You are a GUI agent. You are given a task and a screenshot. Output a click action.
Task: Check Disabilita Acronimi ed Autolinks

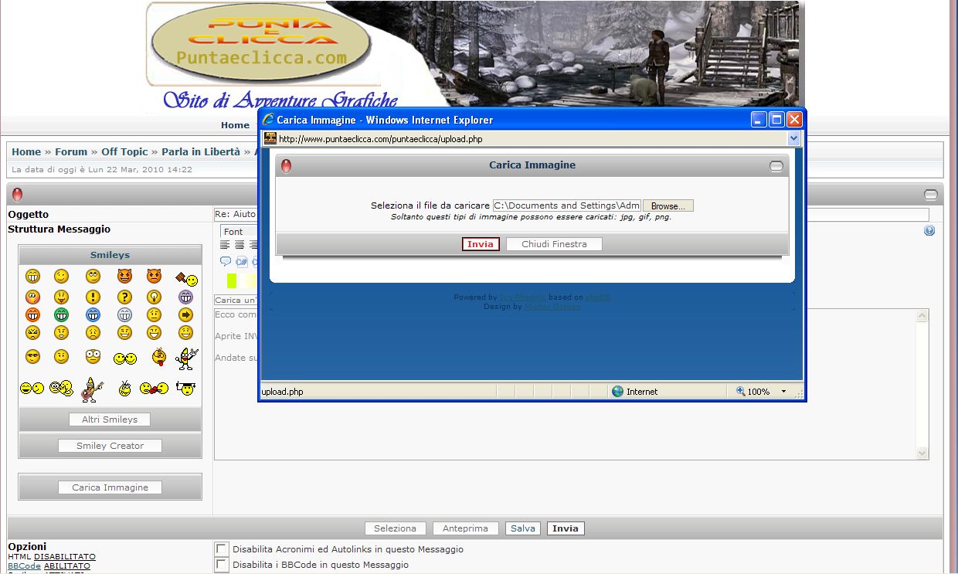click(x=222, y=549)
